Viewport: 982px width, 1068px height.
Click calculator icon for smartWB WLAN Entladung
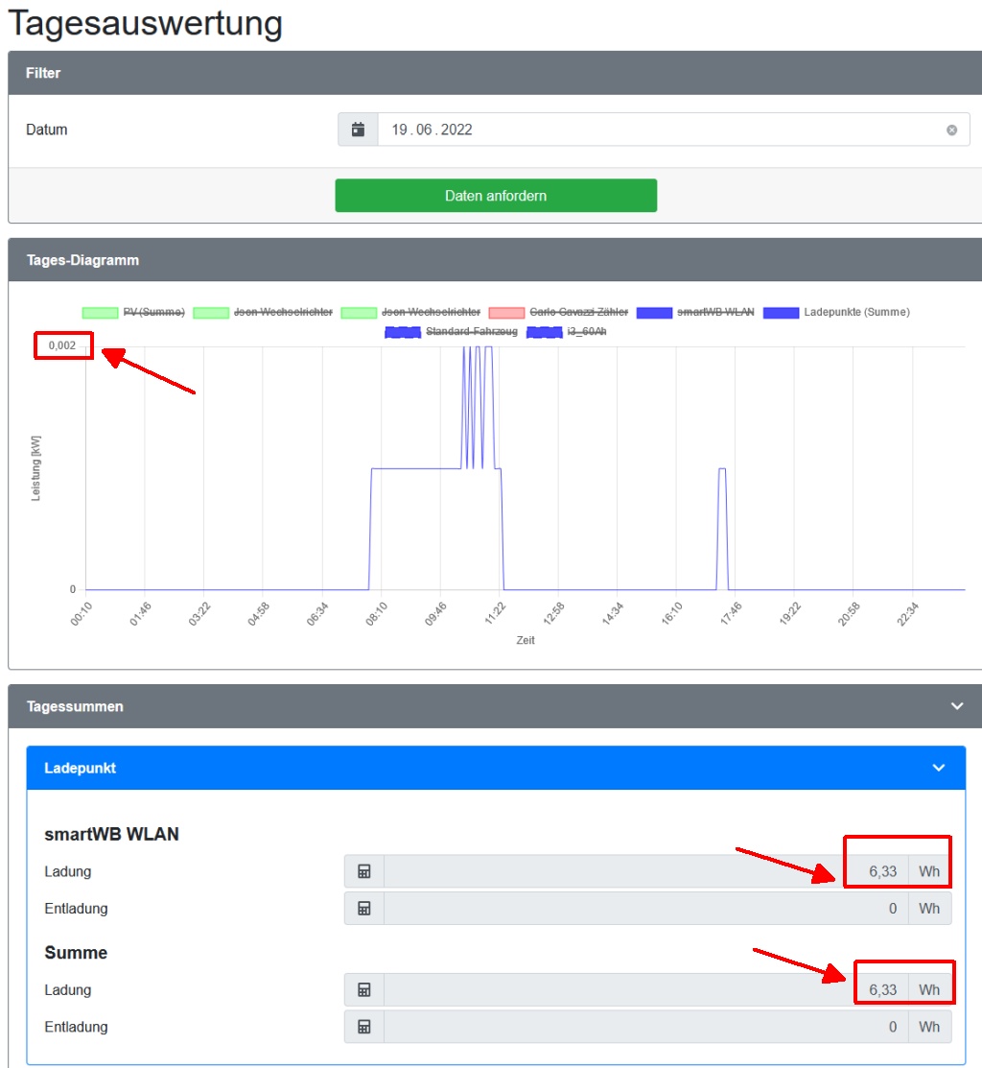(364, 908)
